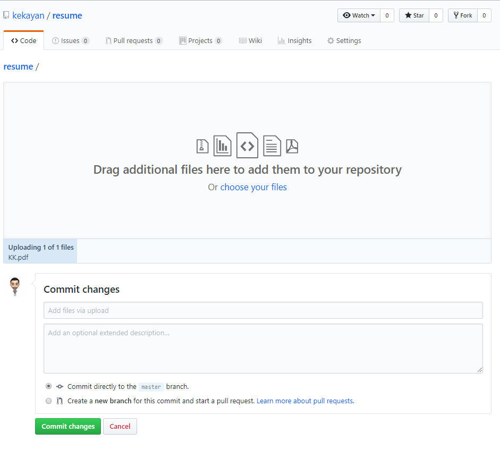
Task: Open the Wiki tab
Action: [250, 40]
